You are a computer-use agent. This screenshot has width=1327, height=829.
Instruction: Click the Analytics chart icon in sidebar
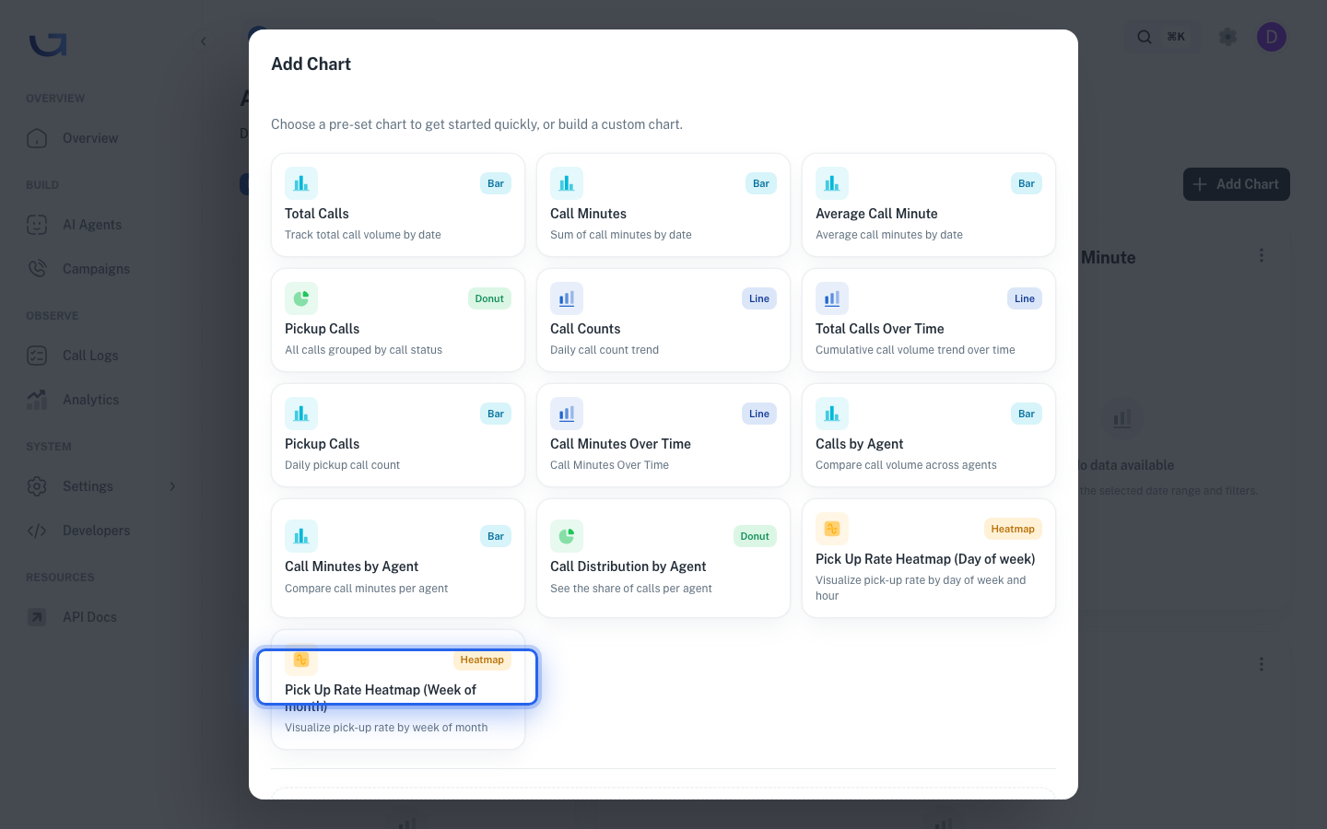click(37, 400)
